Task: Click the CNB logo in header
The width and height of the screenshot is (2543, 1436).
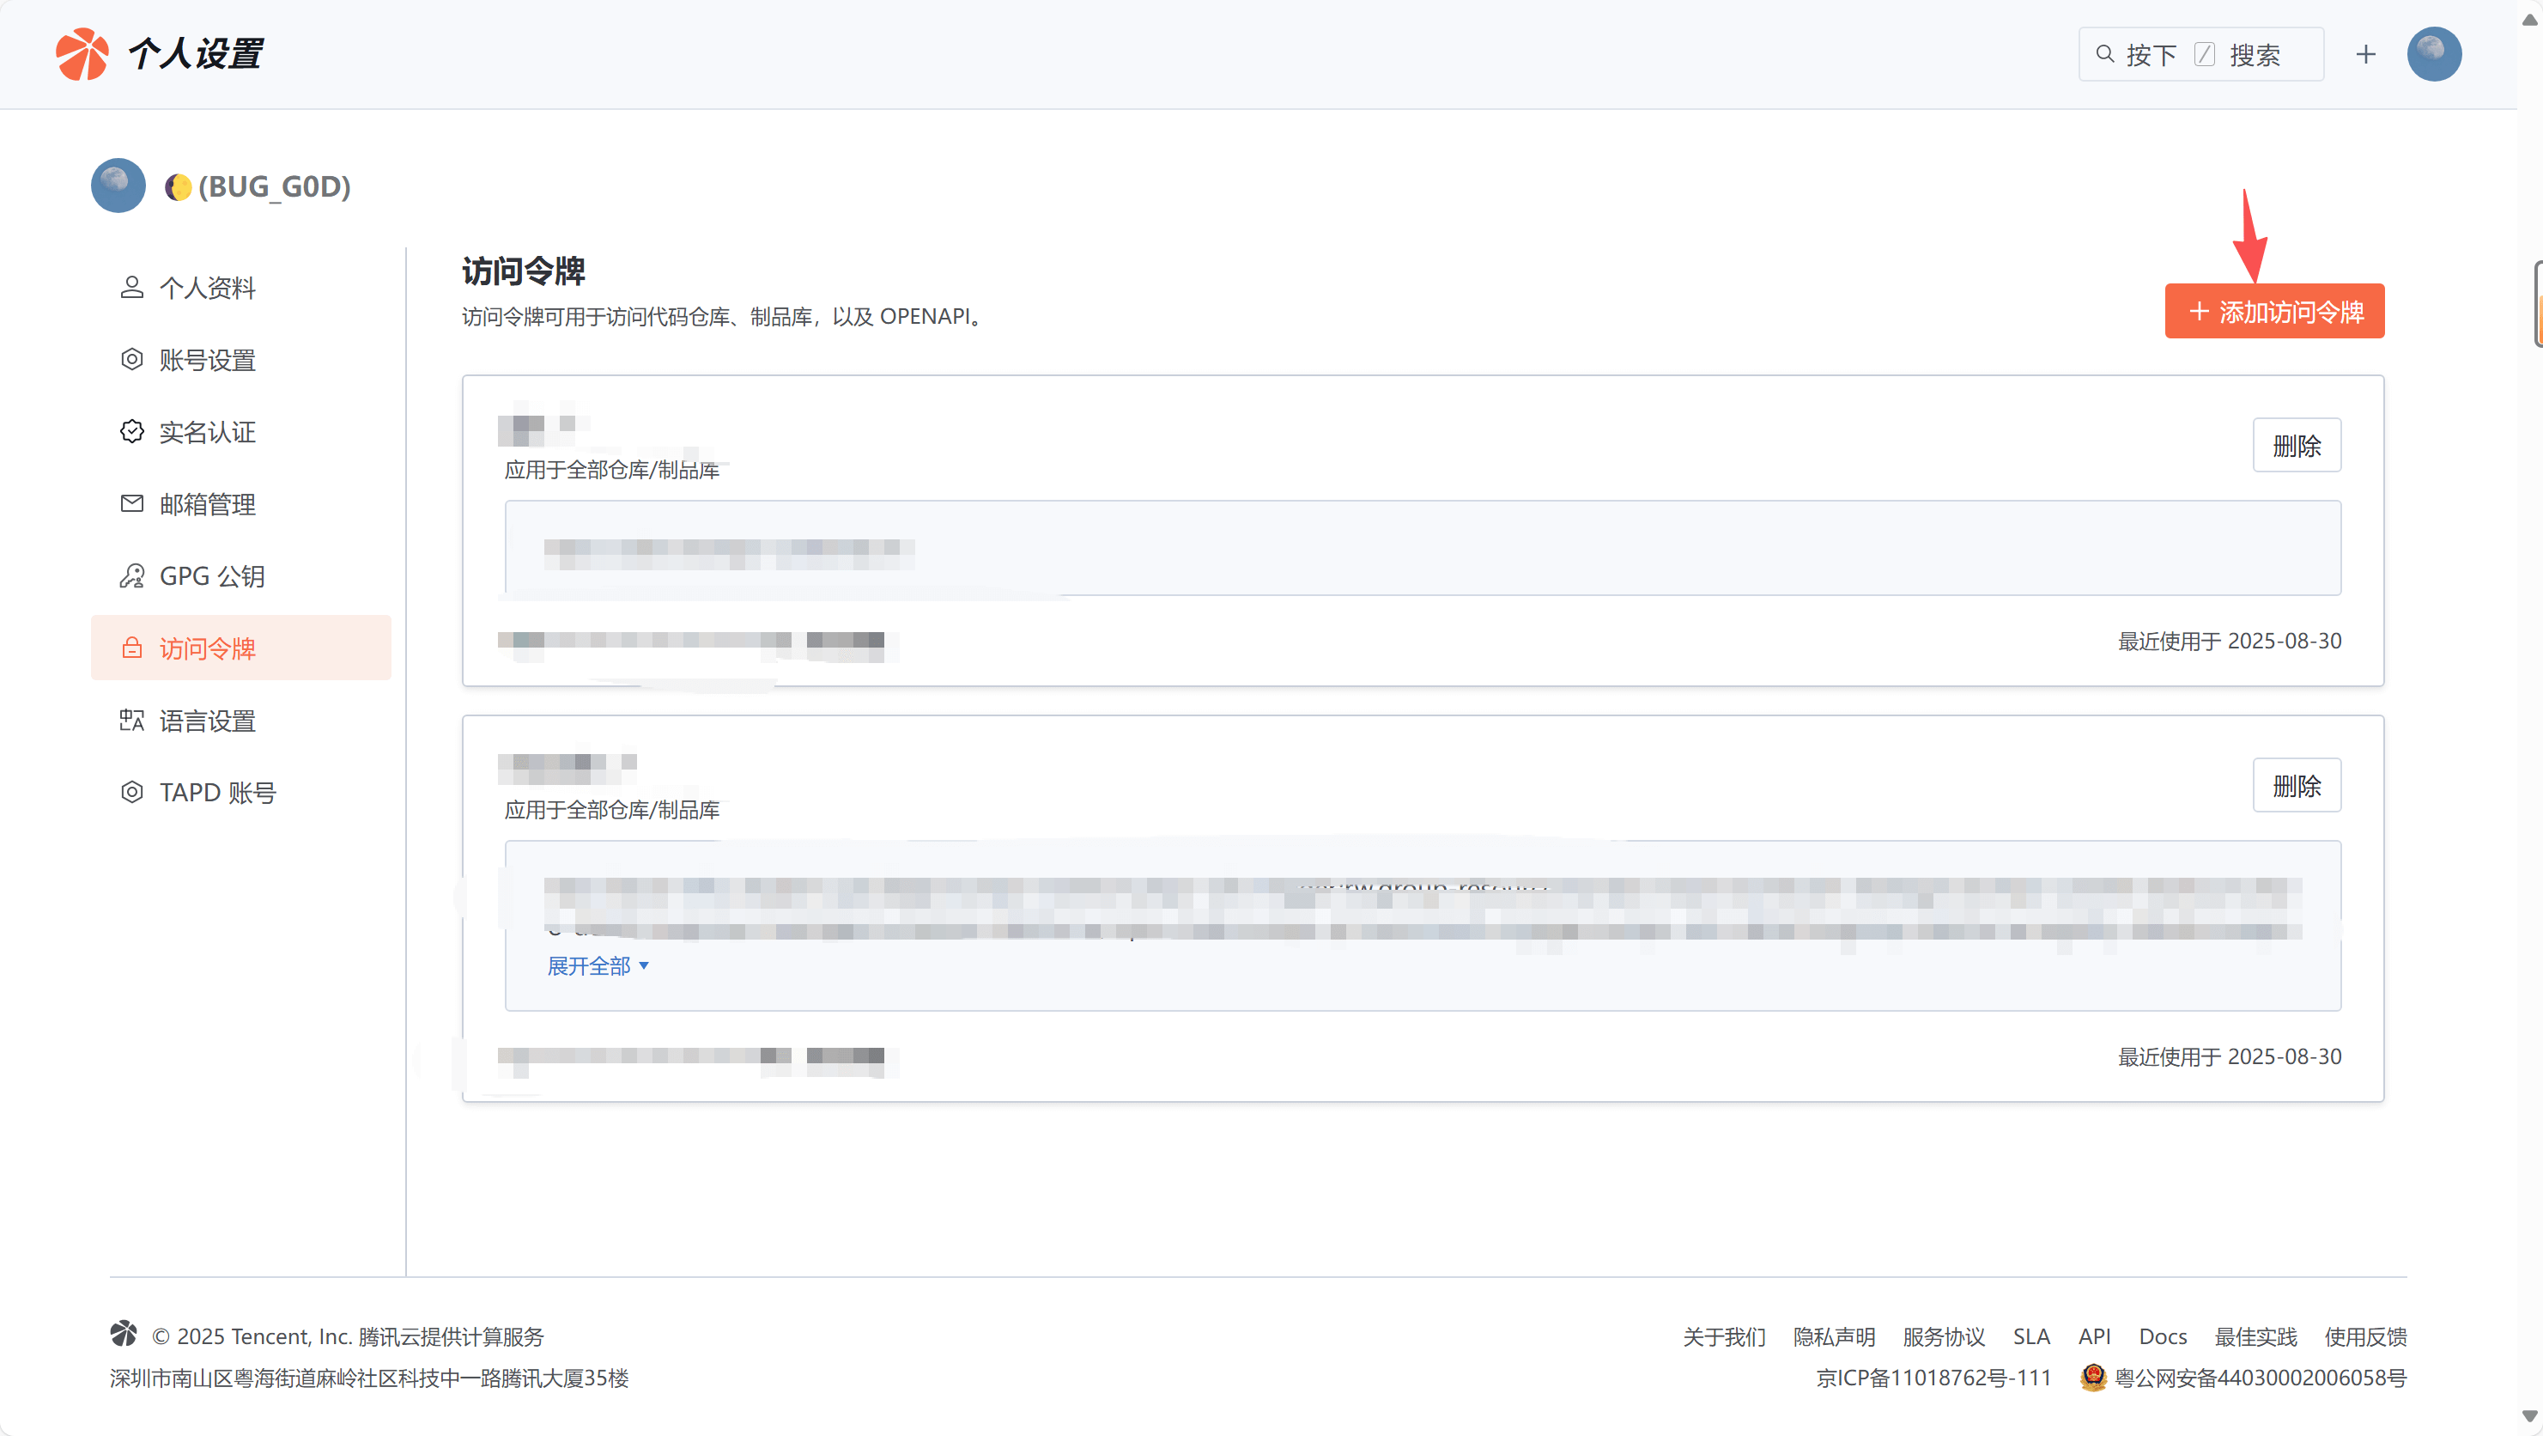Action: pos(82,53)
